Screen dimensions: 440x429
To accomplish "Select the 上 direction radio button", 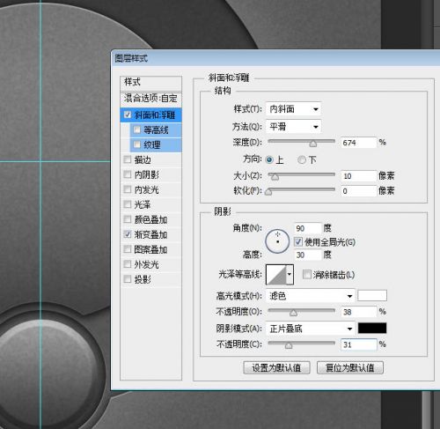I will (x=269, y=160).
